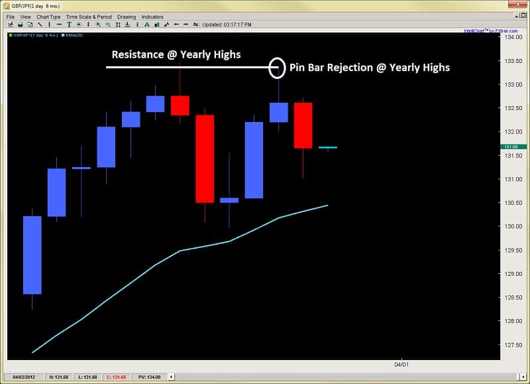
Task: Click the 134.00 price axis label
Action: [513, 37]
